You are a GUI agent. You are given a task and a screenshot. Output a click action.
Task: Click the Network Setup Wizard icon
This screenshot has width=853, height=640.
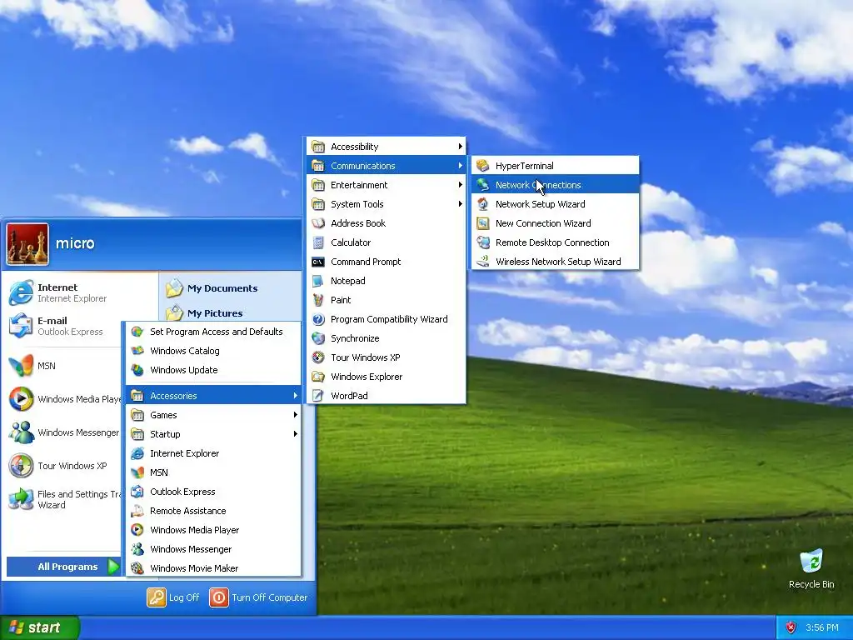[x=482, y=204]
